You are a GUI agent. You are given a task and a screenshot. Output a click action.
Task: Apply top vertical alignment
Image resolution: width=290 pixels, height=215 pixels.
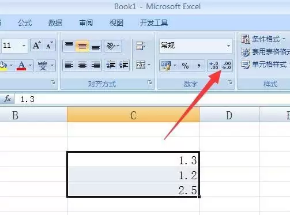pyautogui.click(x=69, y=46)
